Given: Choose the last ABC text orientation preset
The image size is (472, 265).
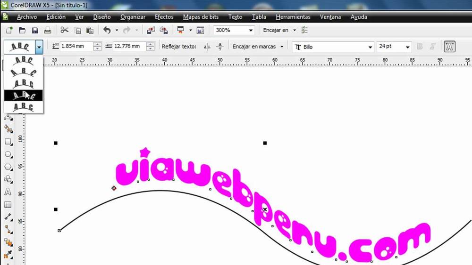Looking at the screenshot, I should pyautogui.click(x=24, y=107).
